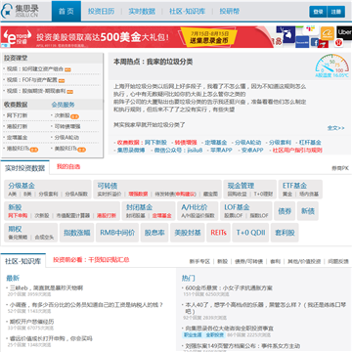Open the LOF基金 data tile heading
This screenshot has height=352, width=352.
(237, 207)
